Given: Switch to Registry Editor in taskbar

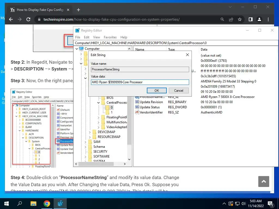Looking at the screenshot, I should pos(60,204).
